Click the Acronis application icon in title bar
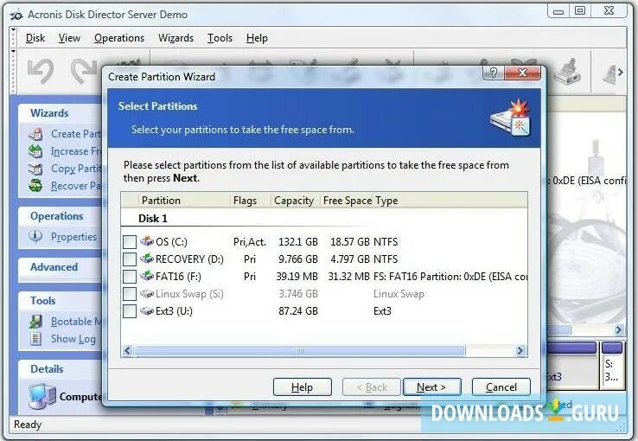 pyautogui.click(x=16, y=15)
